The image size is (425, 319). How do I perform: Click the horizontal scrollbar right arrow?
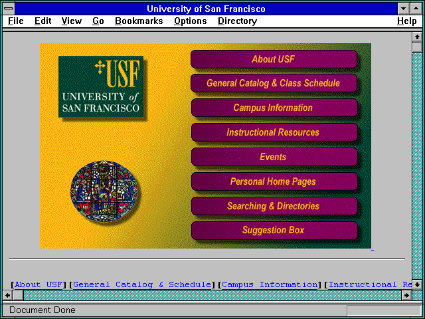(406, 295)
